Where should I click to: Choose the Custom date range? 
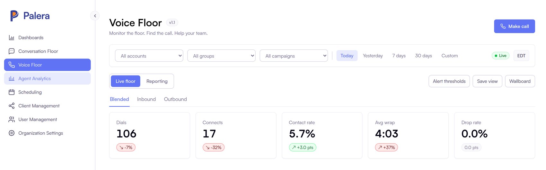(450, 56)
